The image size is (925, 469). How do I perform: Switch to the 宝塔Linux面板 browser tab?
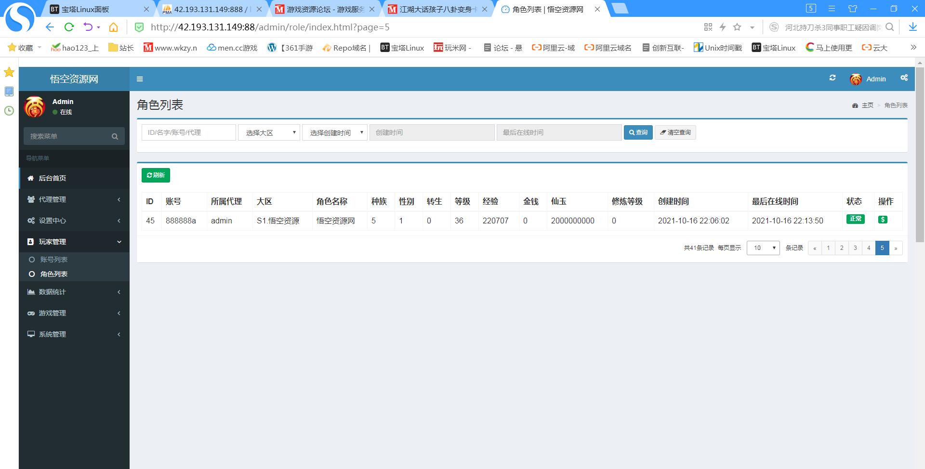(86, 9)
